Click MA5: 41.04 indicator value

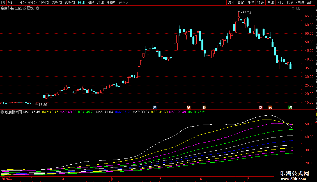coord(105,112)
